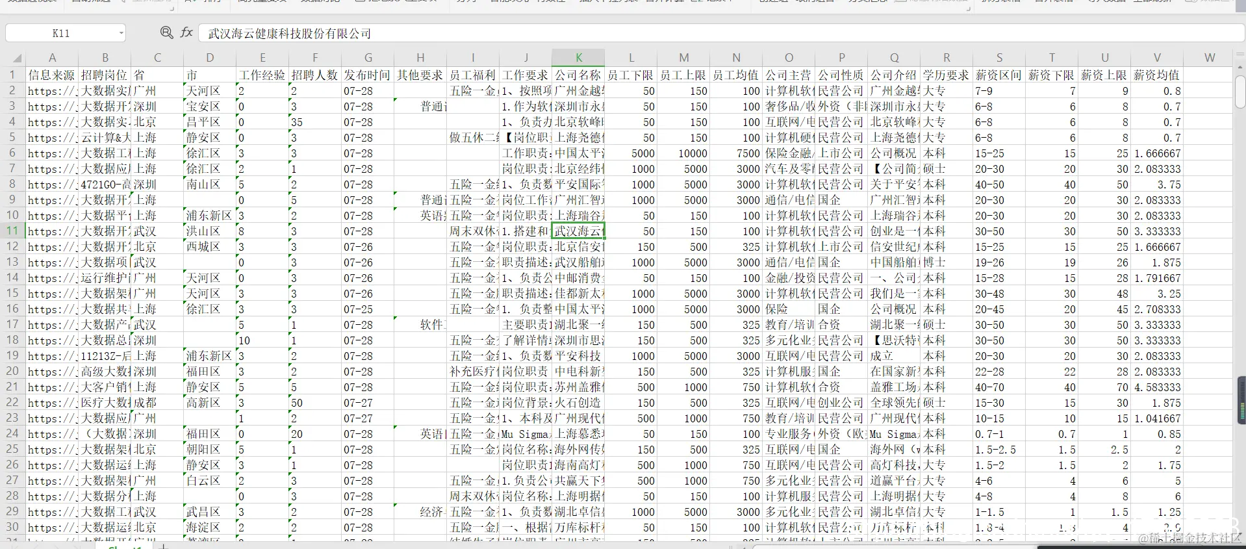Select the 创业公司 company type cell

pyautogui.click(x=841, y=403)
